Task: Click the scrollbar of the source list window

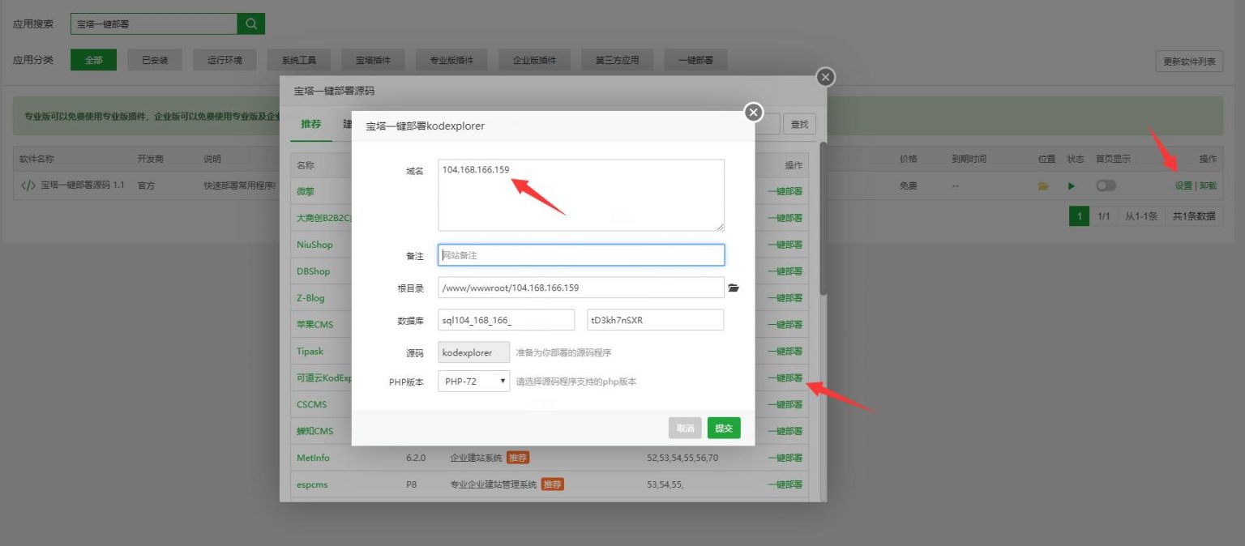Action: pos(824,219)
